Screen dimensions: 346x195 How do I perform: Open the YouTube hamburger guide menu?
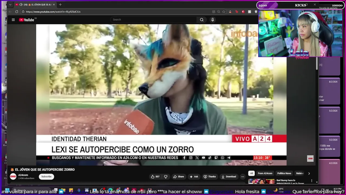coord(13,20)
